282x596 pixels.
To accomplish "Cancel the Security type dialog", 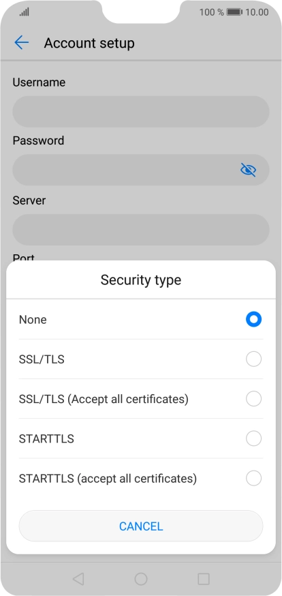I will pos(141,526).
